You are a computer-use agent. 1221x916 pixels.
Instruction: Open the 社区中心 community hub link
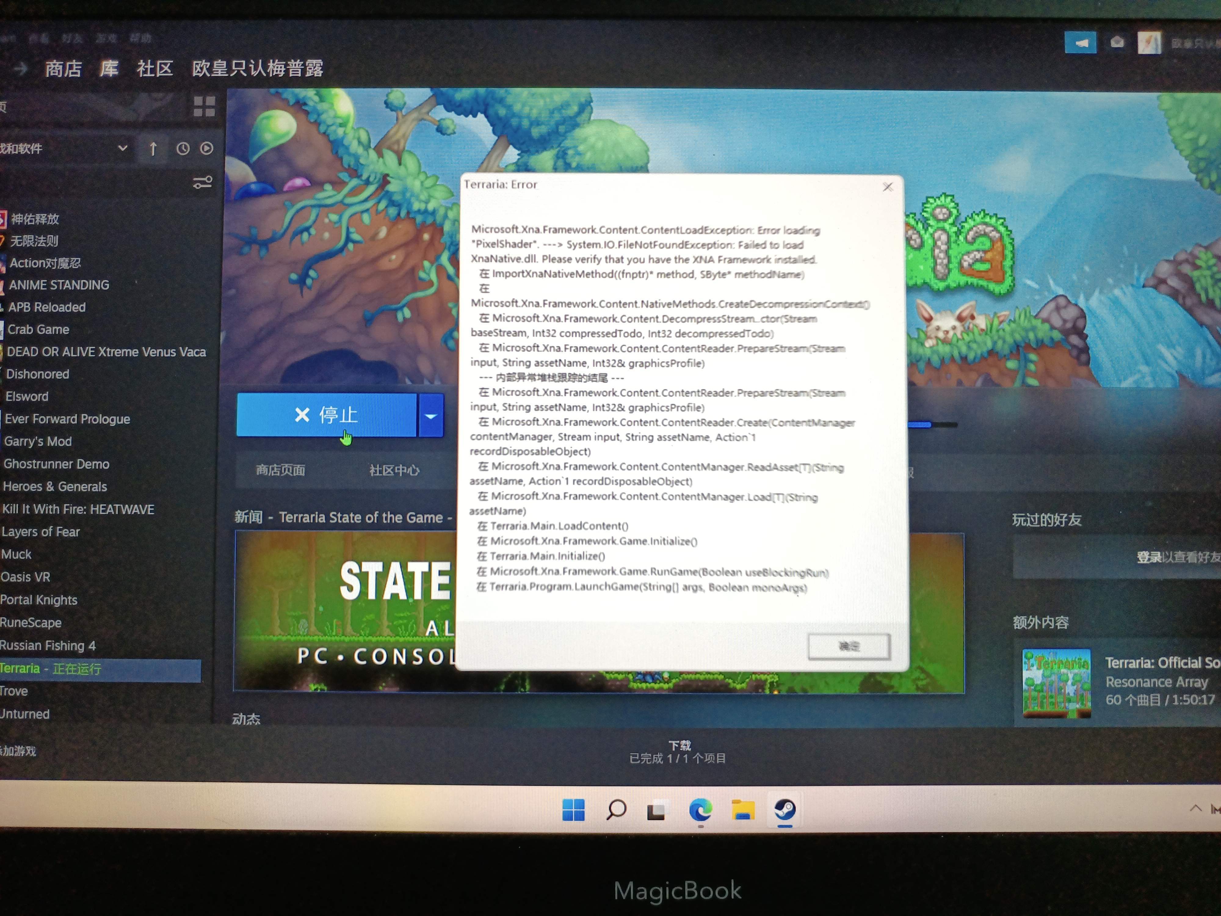coord(394,471)
